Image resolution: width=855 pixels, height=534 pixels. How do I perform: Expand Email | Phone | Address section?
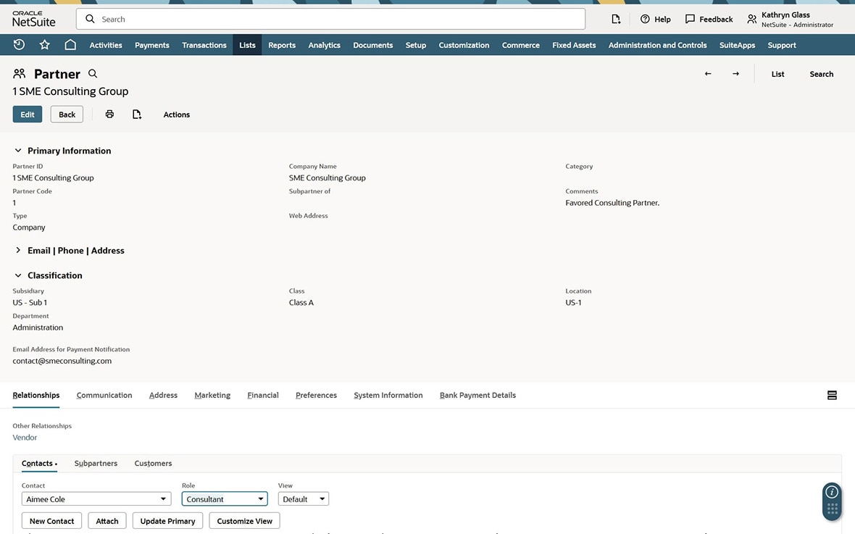(18, 251)
